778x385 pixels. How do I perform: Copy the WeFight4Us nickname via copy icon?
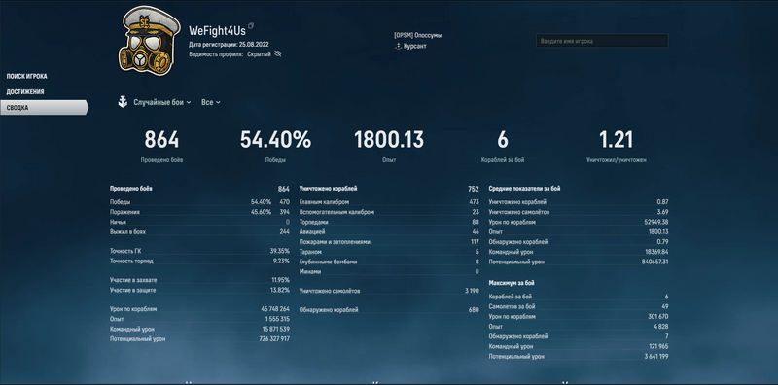(251, 25)
